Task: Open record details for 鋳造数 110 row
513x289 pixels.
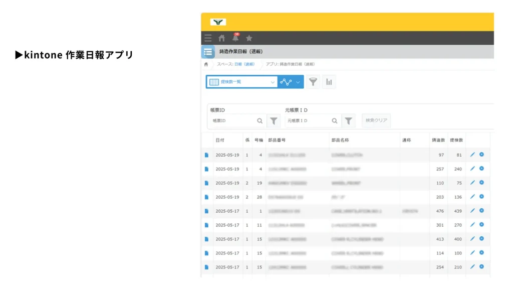Action: tap(206, 183)
